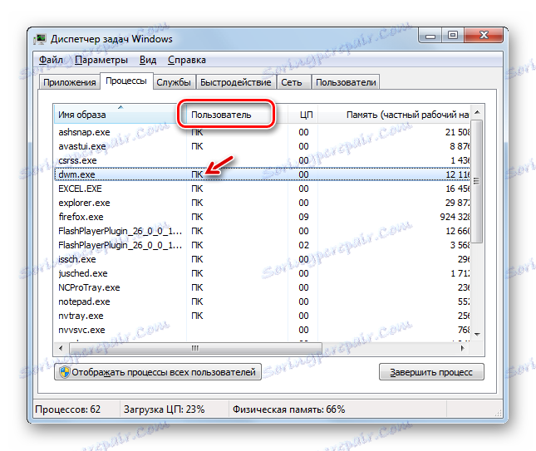Click the Task Manager title bar icon

40,39
